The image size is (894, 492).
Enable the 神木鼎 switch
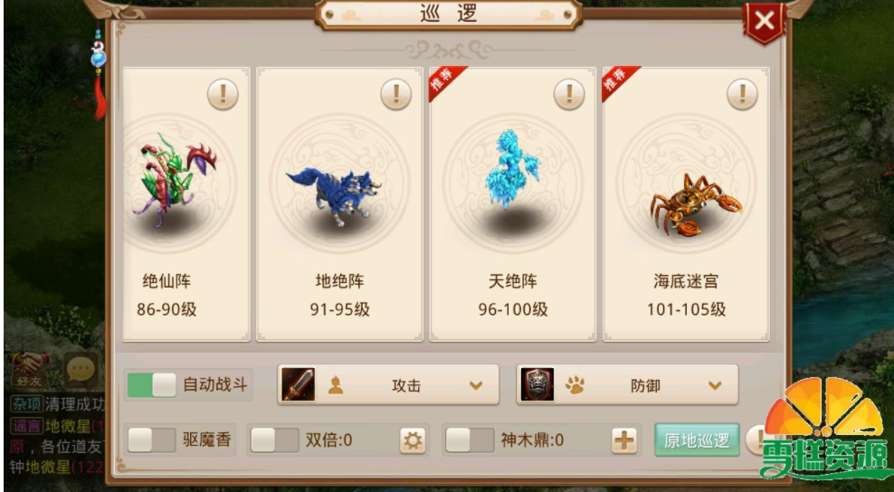click(470, 440)
